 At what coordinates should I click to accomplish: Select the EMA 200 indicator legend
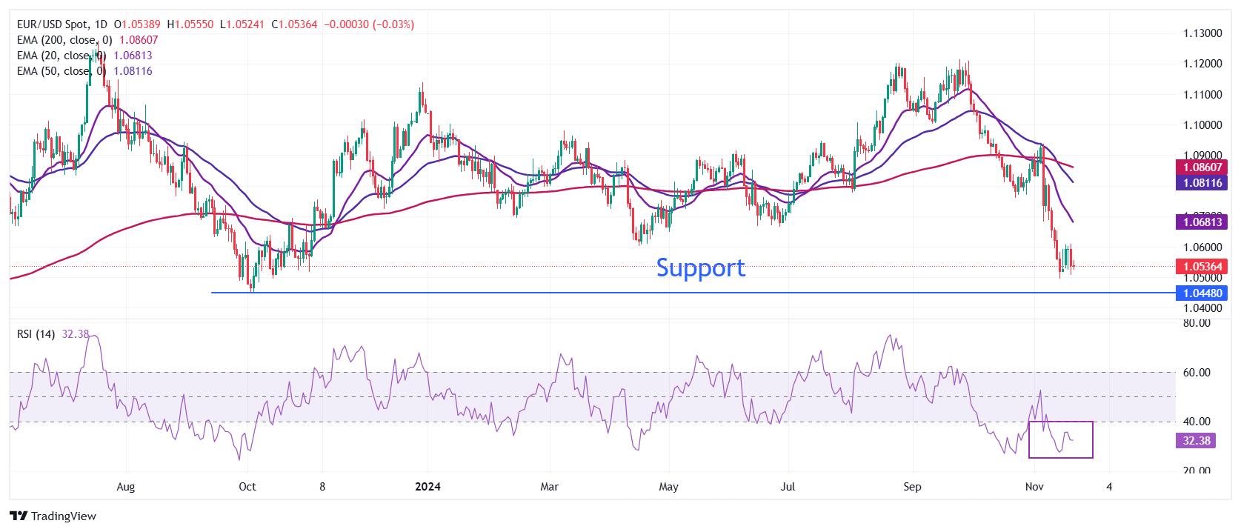pos(87,40)
